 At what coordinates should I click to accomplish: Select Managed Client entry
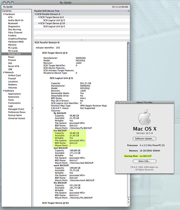coord(16,109)
